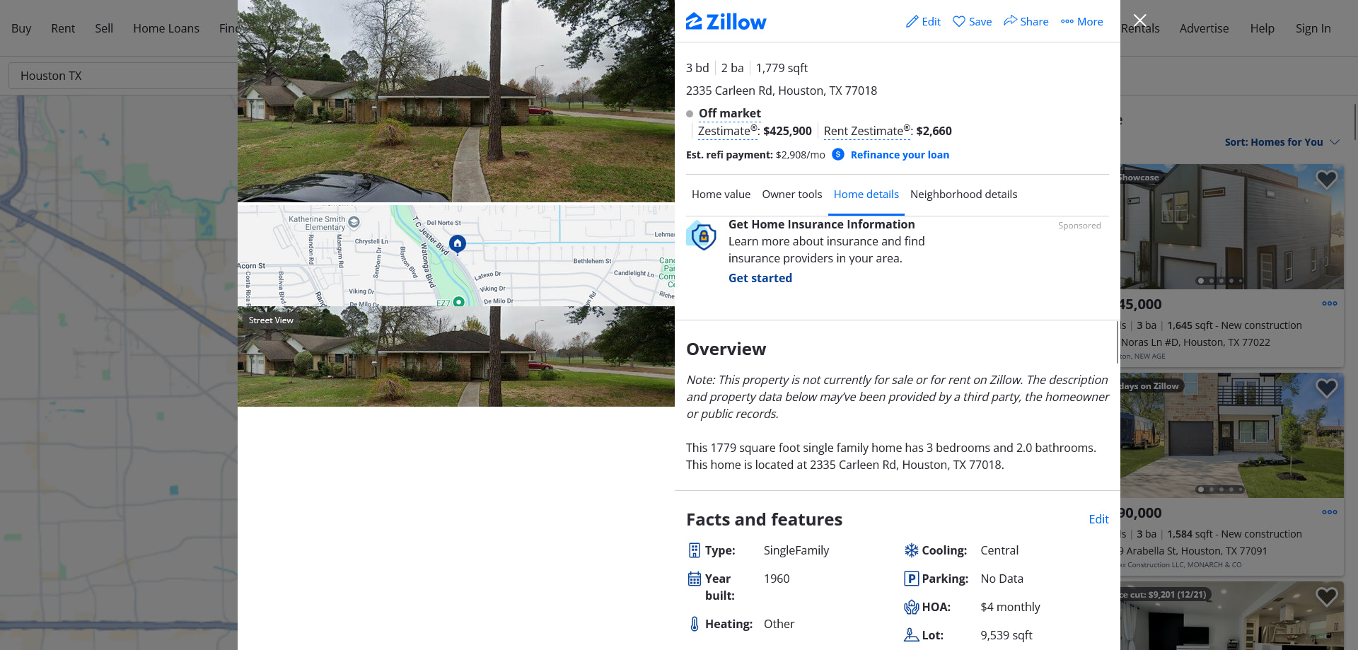Image resolution: width=1358 pixels, height=650 pixels.
Task: Switch to the Home value tab
Action: (x=721, y=195)
